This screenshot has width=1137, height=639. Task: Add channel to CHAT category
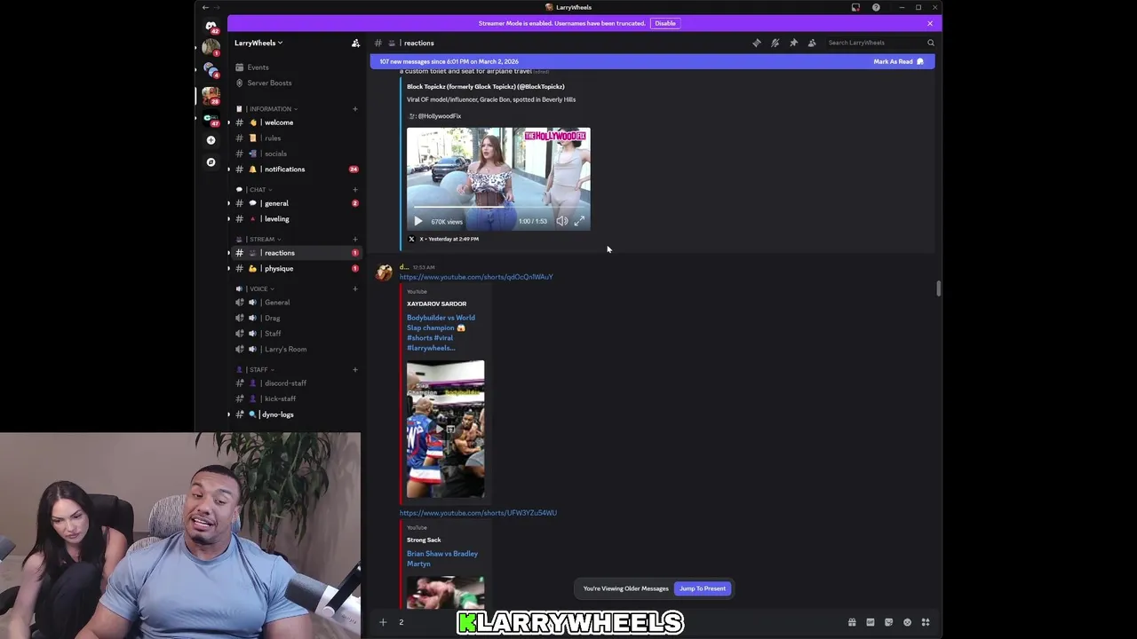[x=354, y=190]
